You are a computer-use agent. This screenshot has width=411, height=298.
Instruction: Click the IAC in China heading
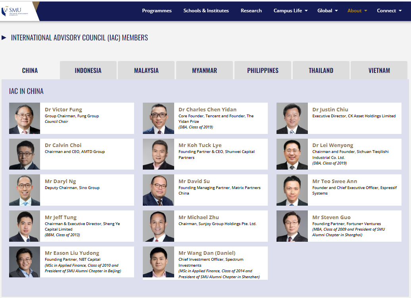click(26, 91)
